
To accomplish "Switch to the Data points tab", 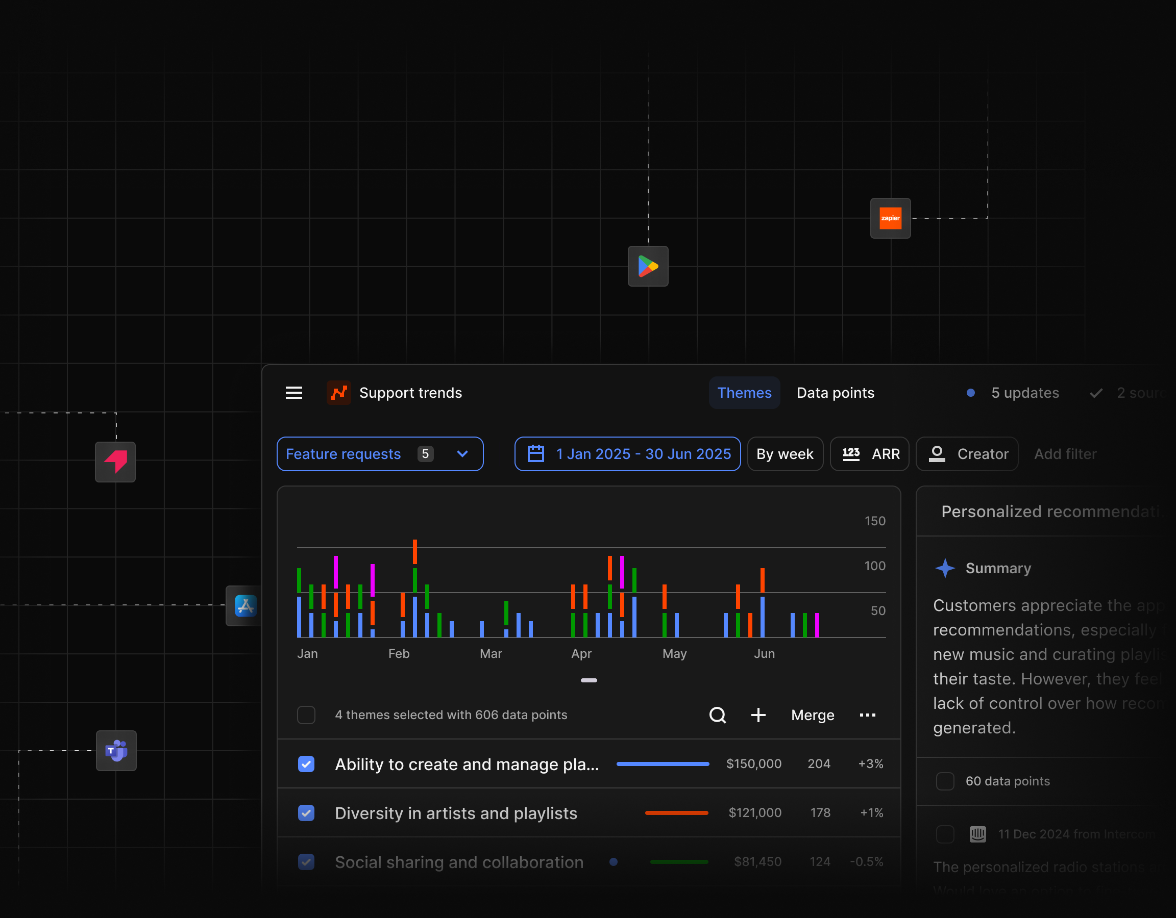I will [835, 393].
